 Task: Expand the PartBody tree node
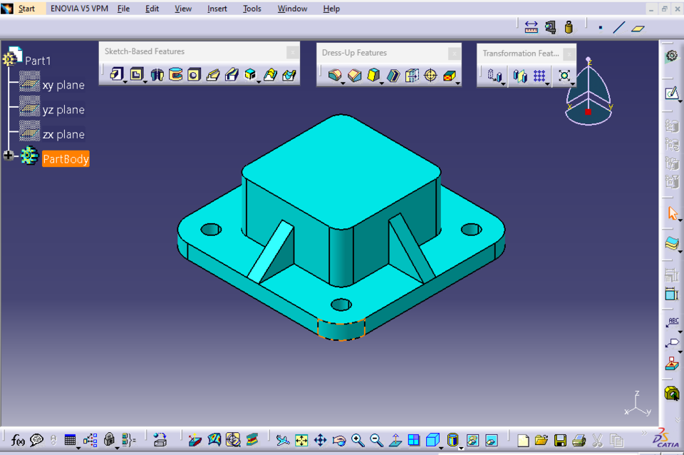(x=7, y=155)
